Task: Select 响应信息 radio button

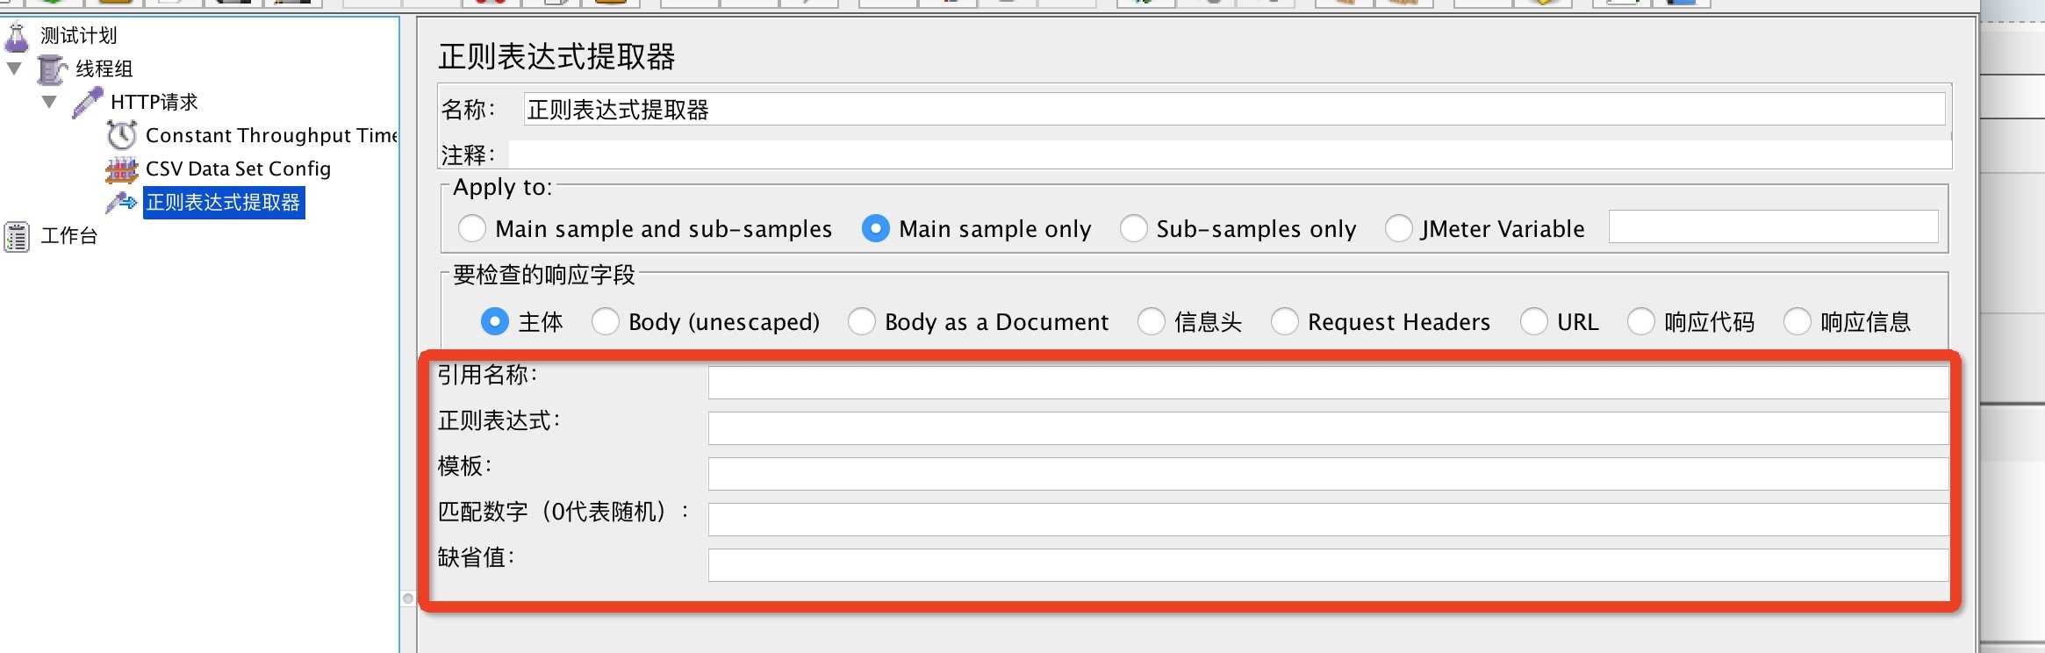Action: point(1797,322)
